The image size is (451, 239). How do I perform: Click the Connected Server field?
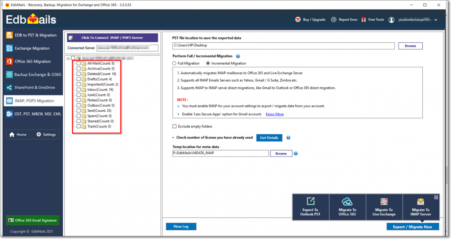coord(127,48)
